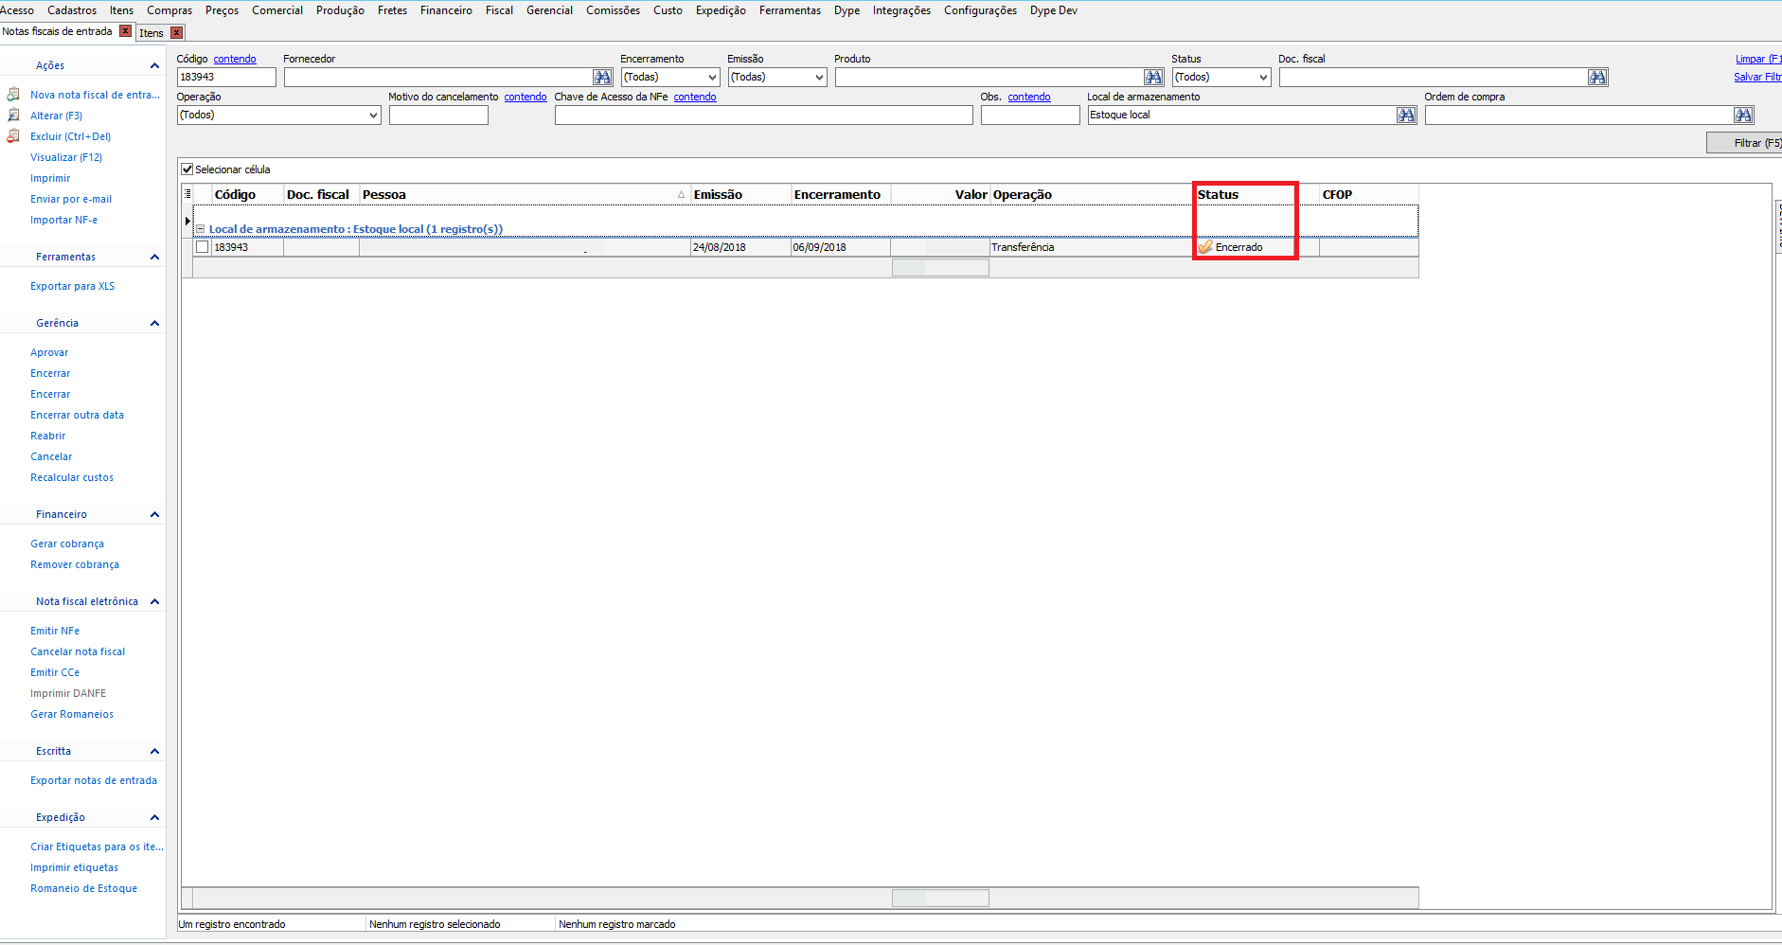The width and height of the screenshot is (1782, 945).
Task: Collapse the Escritta sidebar section
Action: coord(154,751)
